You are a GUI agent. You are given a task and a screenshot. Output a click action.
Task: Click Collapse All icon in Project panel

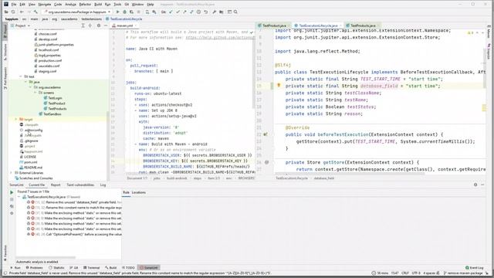[90, 25]
